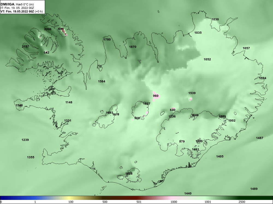Select the map value 1693
The image size is (273, 204).
coord(109,113)
